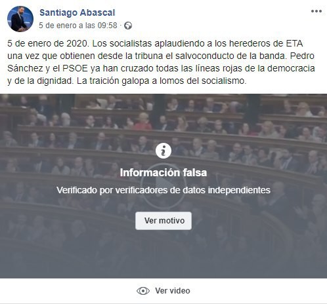The width and height of the screenshot is (327, 304).
Task: Click the post line beginning una vez que
Action: 161,56
